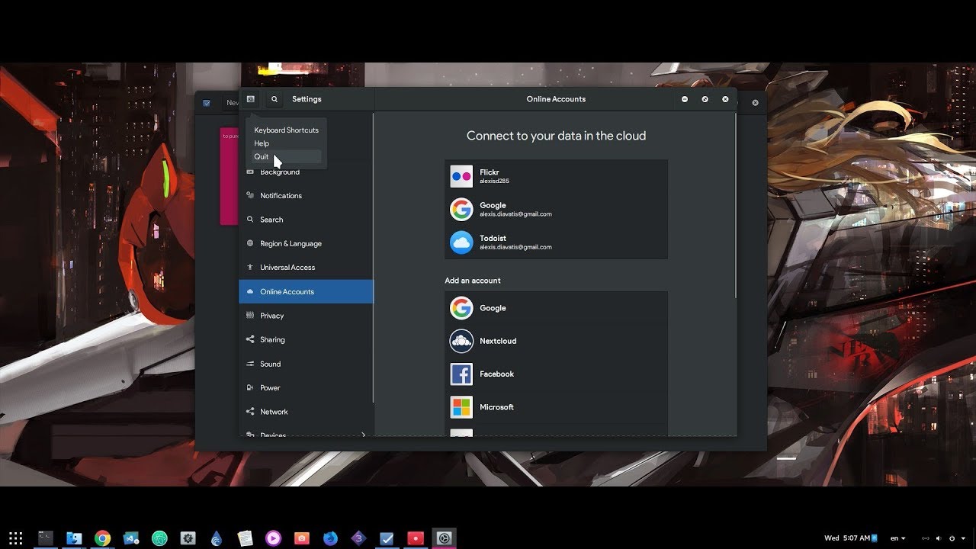Add a Facebook account
Viewport: 976px width, 549px height.
click(556, 374)
